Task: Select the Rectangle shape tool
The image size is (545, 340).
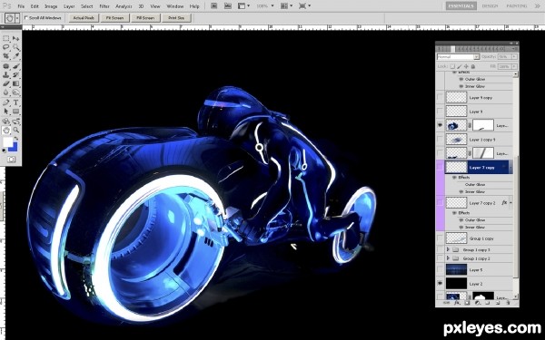Action: tap(16, 112)
